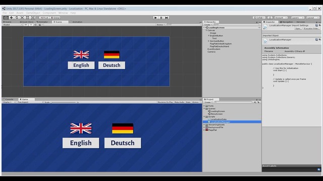The height and width of the screenshot is (181, 323).
Task: Toggle Maximize On Play
Action: coord(165,102)
